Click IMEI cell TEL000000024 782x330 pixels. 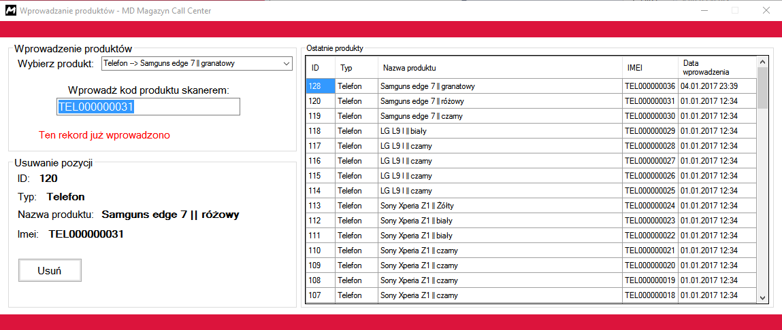(651, 206)
